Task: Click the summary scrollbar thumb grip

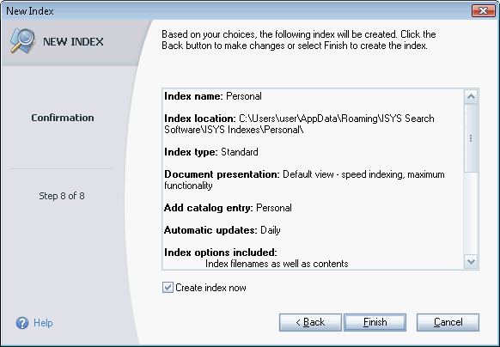Action: tap(471, 138)
